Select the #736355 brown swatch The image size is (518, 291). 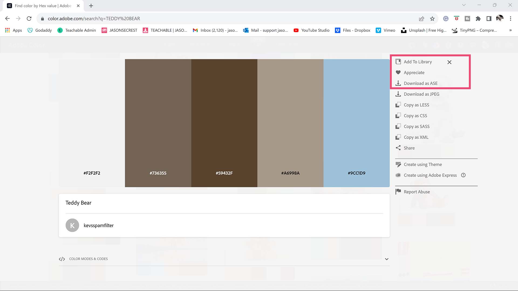point(158,123)
